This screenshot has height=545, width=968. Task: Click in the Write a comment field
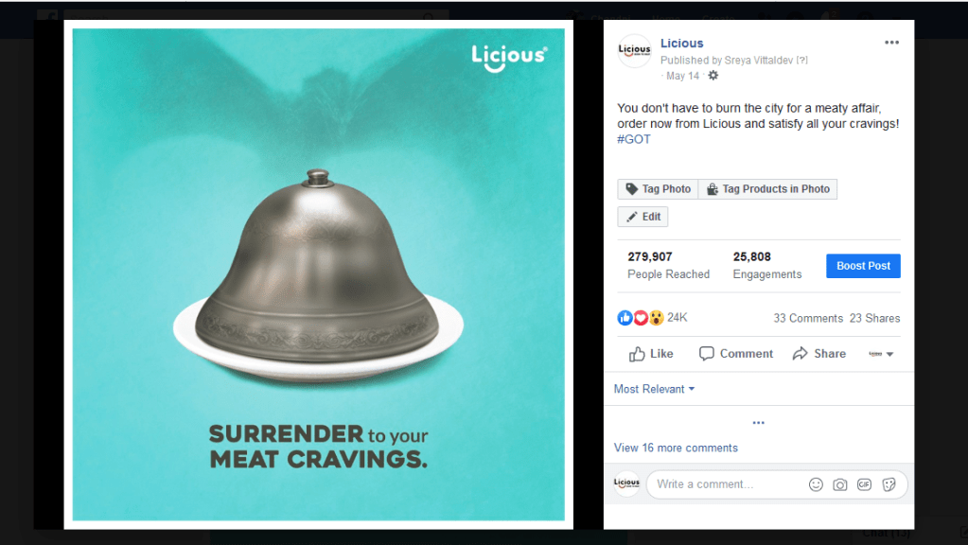pyautogui.click(x=729, y=484)
